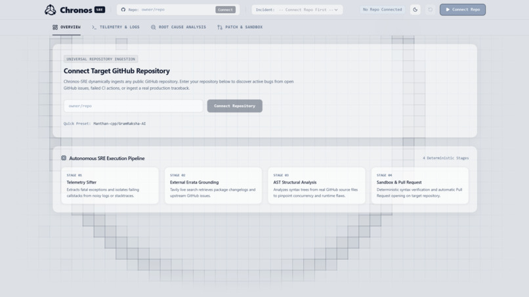Click the AST Structural Analysis stage card
This screenshot has width=529, height=297.
point(316,186)
